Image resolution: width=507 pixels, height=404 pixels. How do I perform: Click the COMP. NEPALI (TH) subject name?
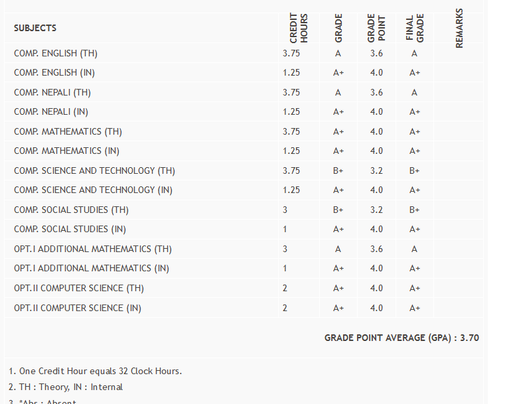52,92
